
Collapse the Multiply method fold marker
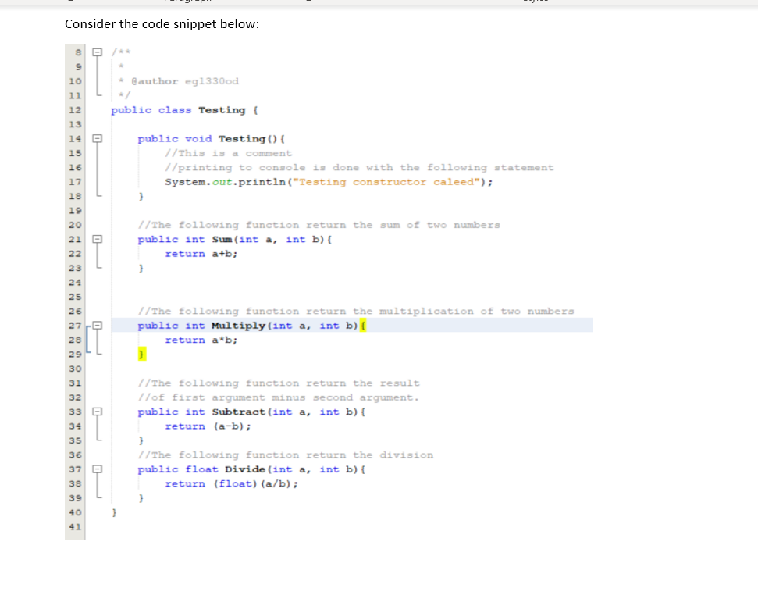click(99, 326)
